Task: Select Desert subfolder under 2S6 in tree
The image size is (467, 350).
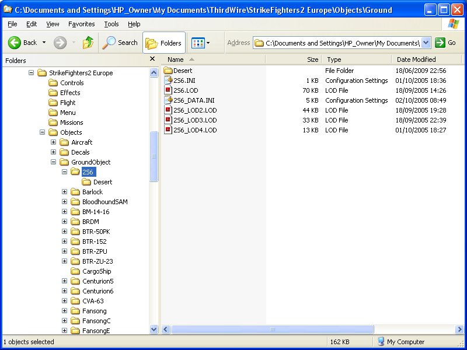Action: 97,182
